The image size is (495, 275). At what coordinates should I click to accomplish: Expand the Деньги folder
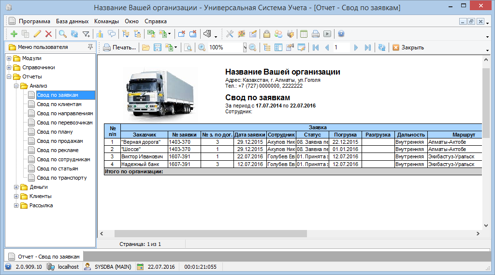coord(16,187)
